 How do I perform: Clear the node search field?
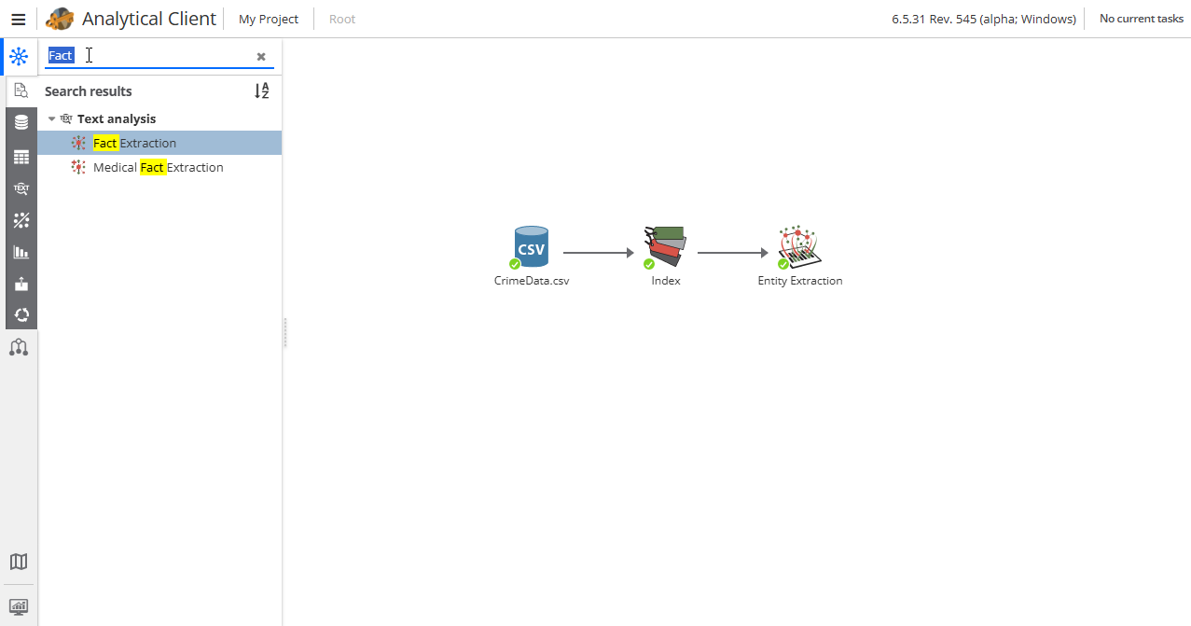[x=261, y=57]
